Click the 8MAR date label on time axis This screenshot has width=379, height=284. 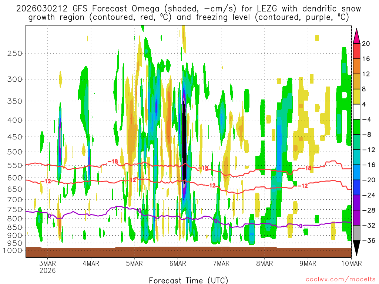click(x=265, y=263)
